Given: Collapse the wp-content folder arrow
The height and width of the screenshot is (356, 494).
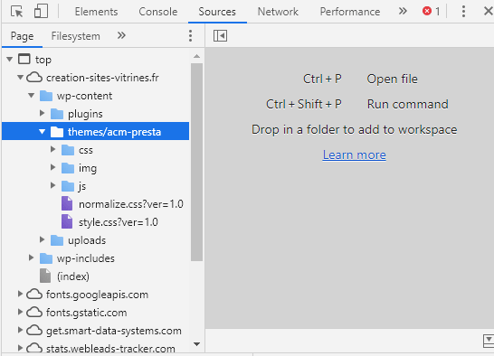Looking at the screenshot, I should coord(31,95).
